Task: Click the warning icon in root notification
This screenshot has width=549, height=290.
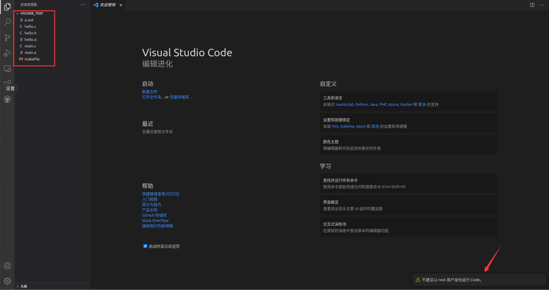Action: (x=418, y=280)
